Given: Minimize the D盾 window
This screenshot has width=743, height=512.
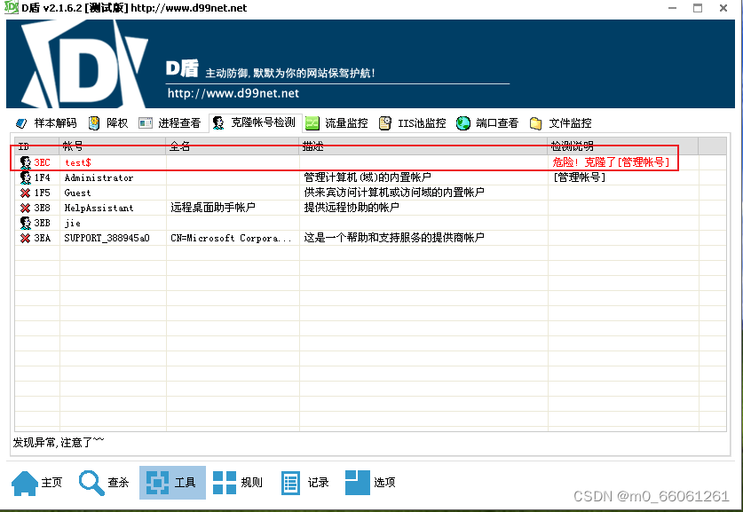Looking at the screenshot, I should [672, 8].
